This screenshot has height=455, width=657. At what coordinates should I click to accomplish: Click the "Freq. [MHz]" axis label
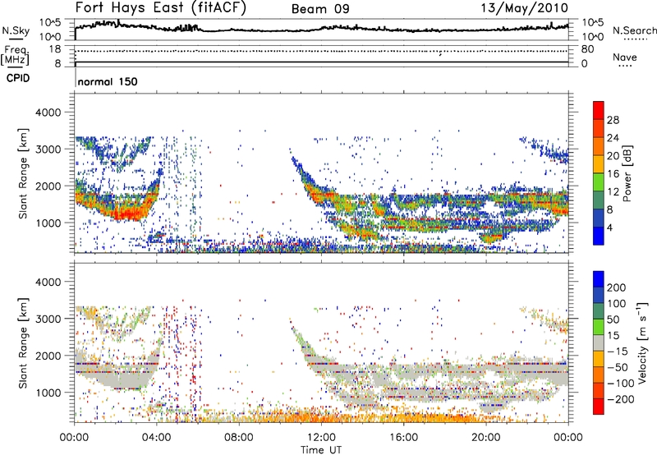click(x=15, y=55)
